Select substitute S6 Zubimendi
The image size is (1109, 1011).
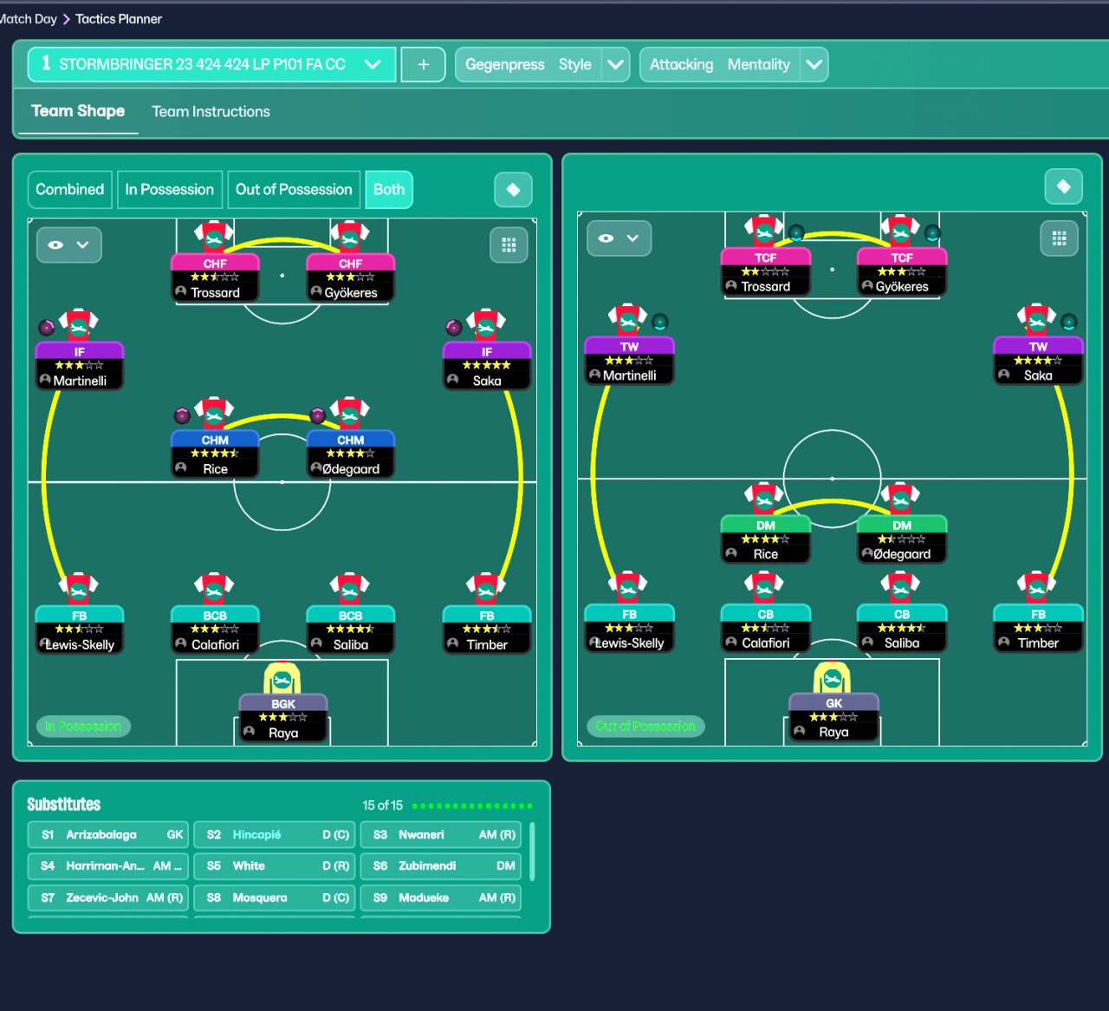441,866
